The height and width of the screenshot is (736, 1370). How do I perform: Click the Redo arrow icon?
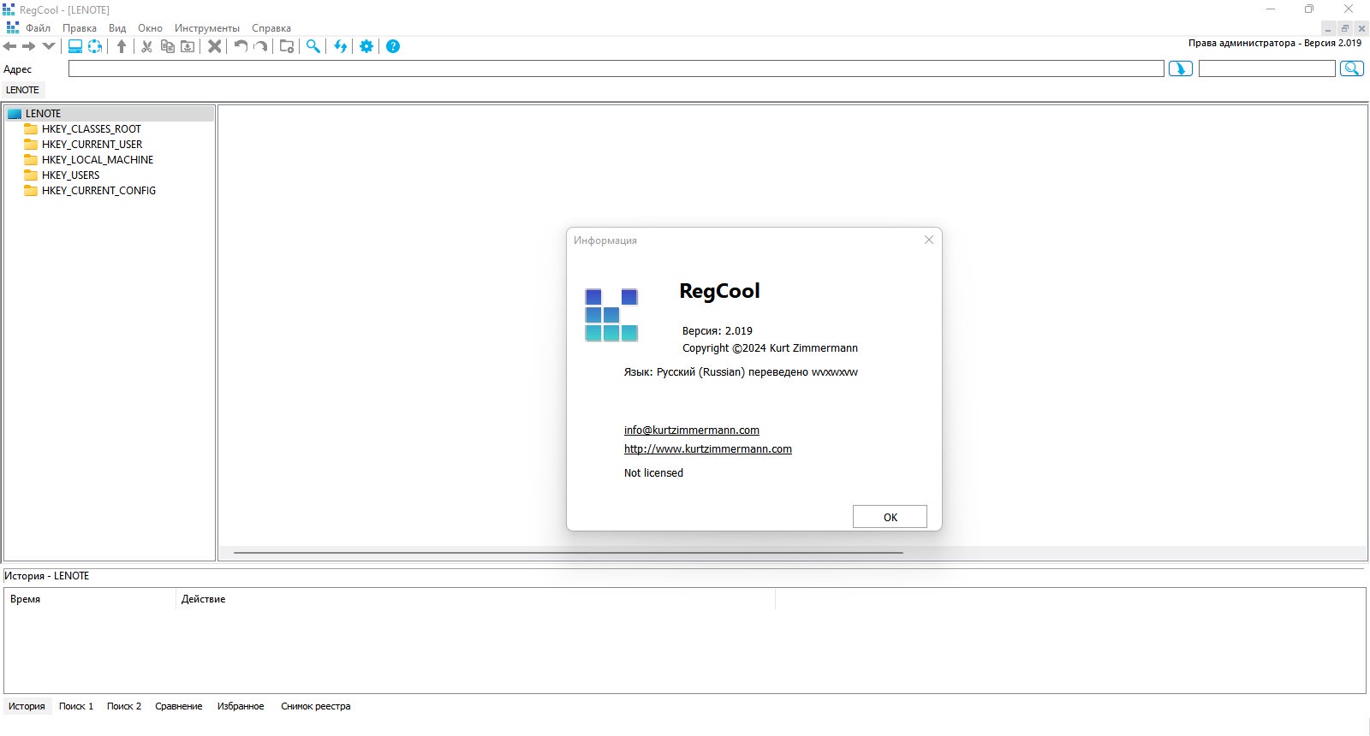260,46
